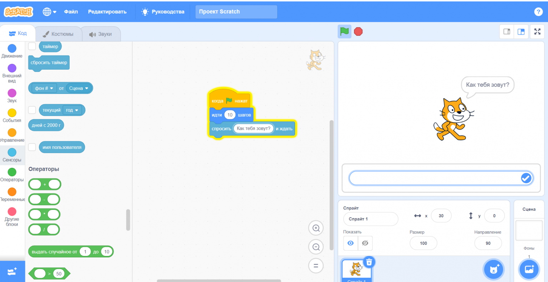548x282 pixels.
Task: Click the дней с 2000 г block
Action: tap(46, 125)
